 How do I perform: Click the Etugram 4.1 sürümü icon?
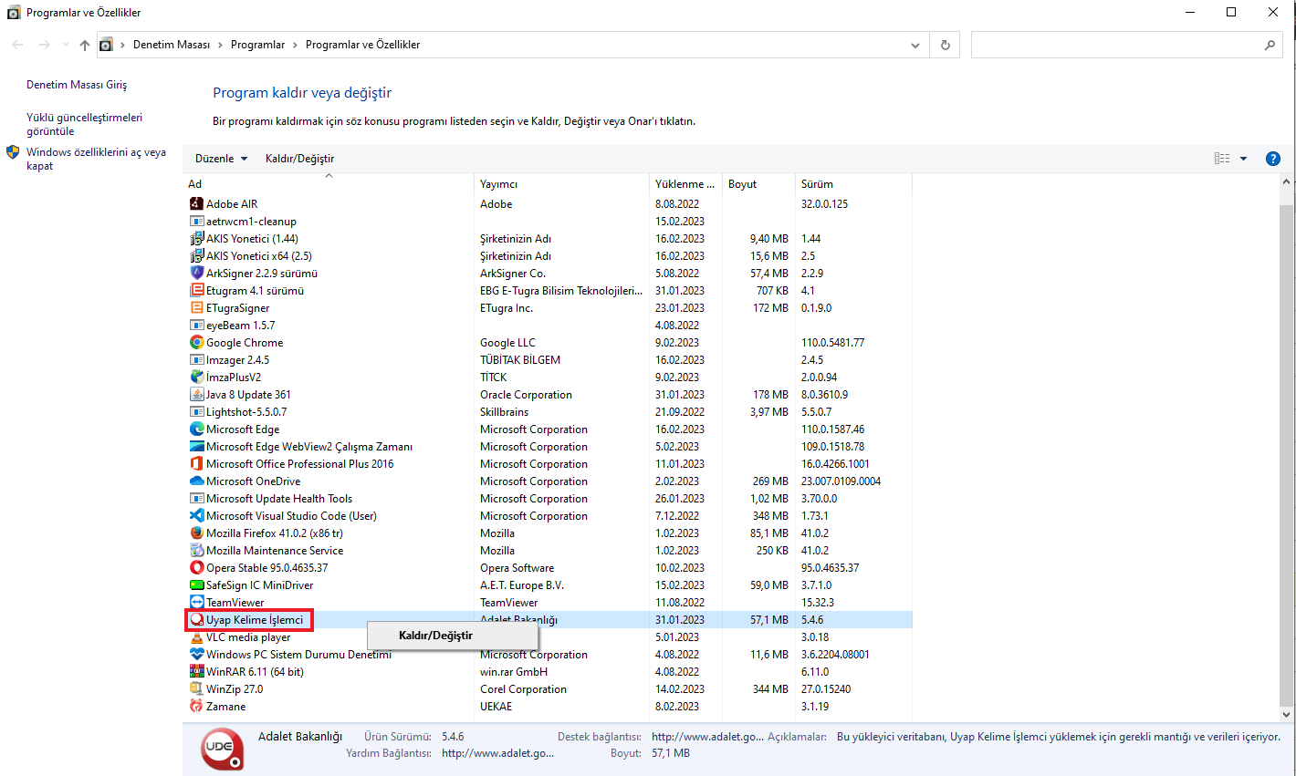196,291
